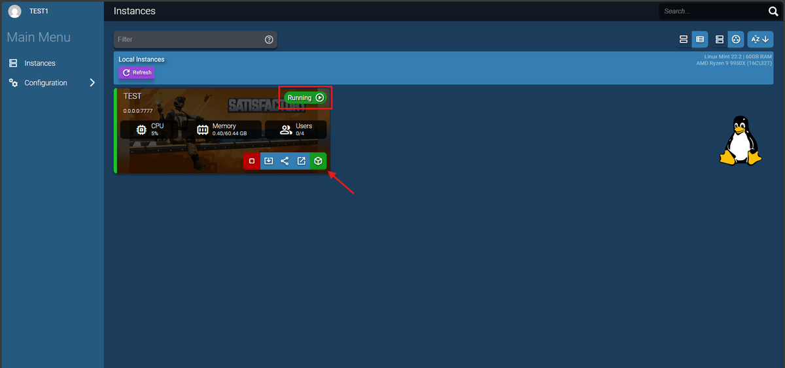This screenshot has height=368, width=785.
Task: Click the Main Menu heading
Action: 39,37
